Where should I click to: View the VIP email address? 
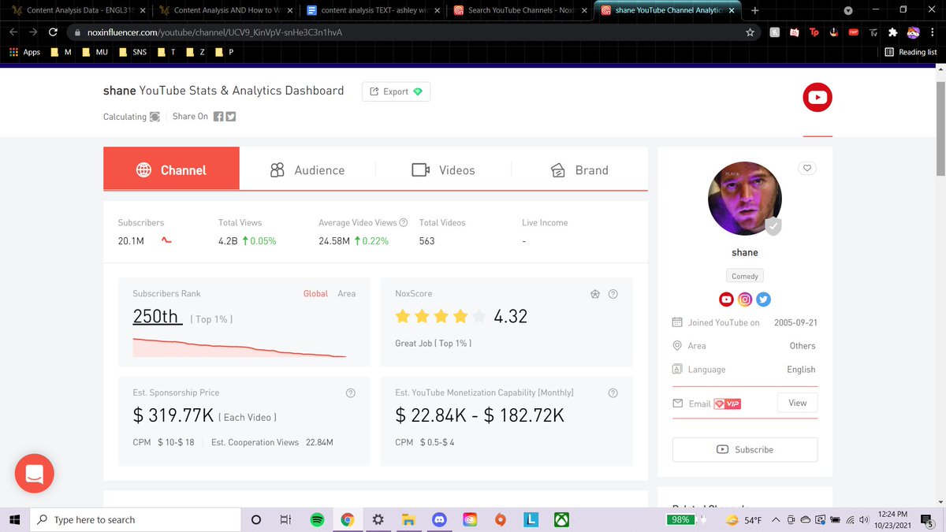(797, 403)
